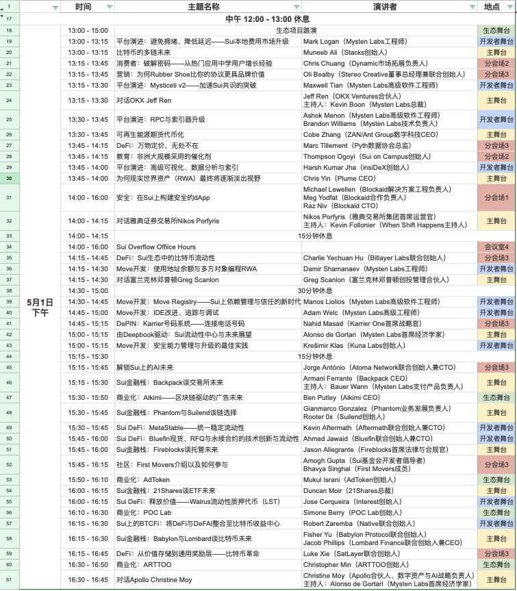Select the 会议室4 location cell
Screen dimensions: 517x591
pos(496,247)
